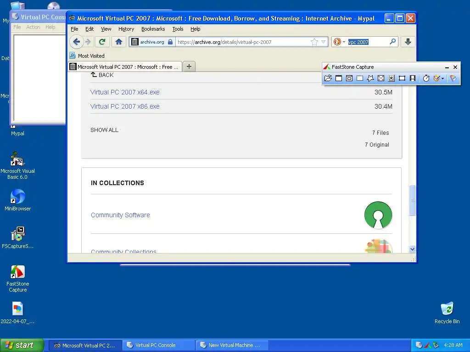The height and width of the screenshot is (352, 470).
Task: Reload the current archive.org page
Action: 102,42
